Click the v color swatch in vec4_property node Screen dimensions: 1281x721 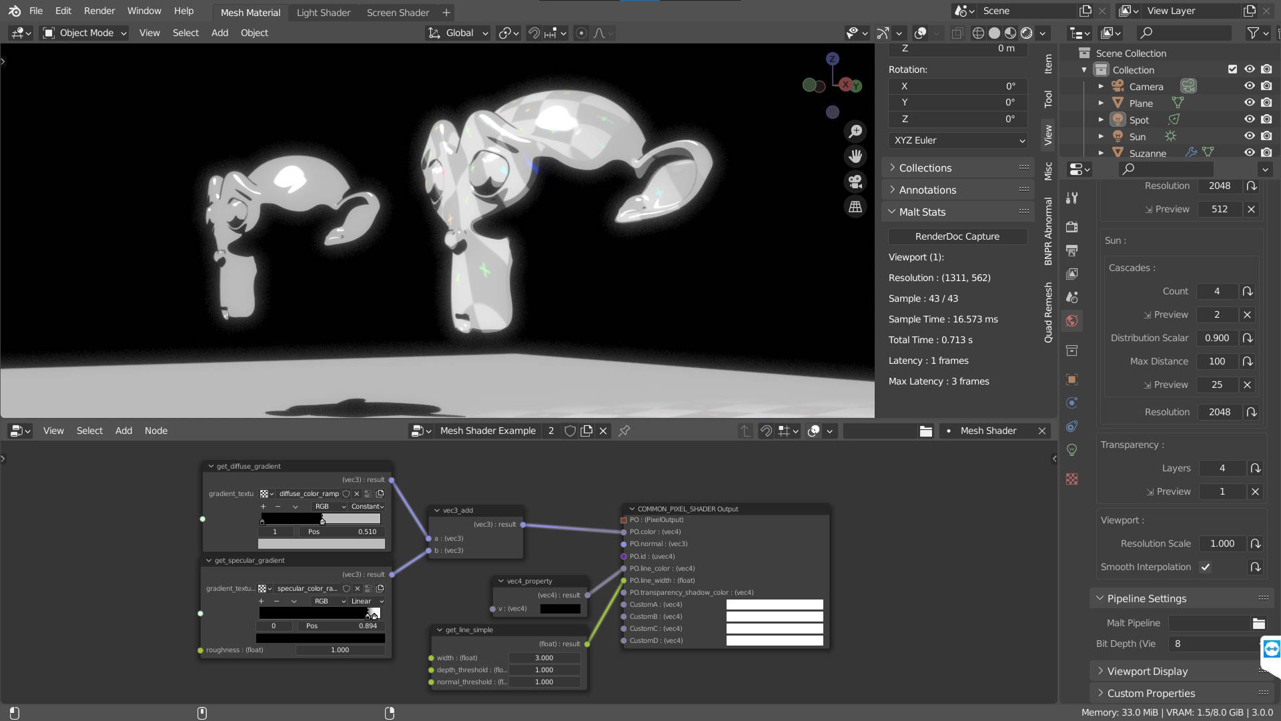[x=560, y=608]
